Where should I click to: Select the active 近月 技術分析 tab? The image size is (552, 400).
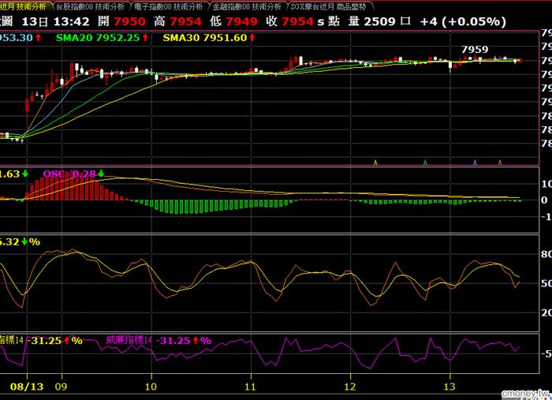pos(24,6)
